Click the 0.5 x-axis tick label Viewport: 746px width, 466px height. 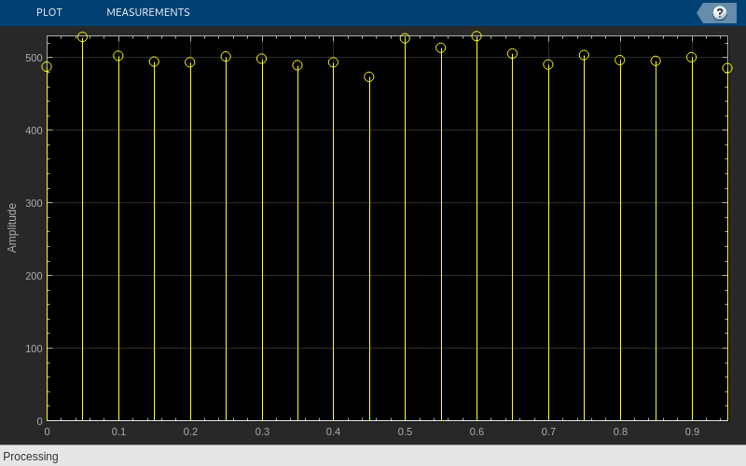[x=405, y=432]
